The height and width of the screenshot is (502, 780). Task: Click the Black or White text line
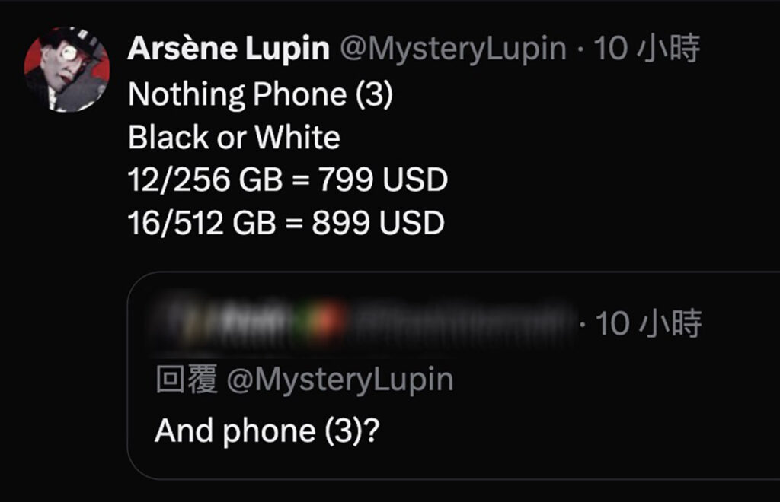point(234,137)
